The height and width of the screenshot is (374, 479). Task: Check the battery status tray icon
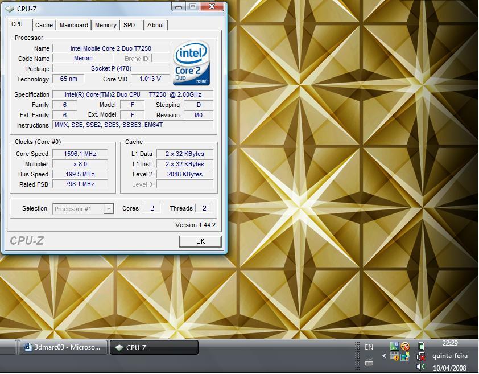(x=422, y=346)
